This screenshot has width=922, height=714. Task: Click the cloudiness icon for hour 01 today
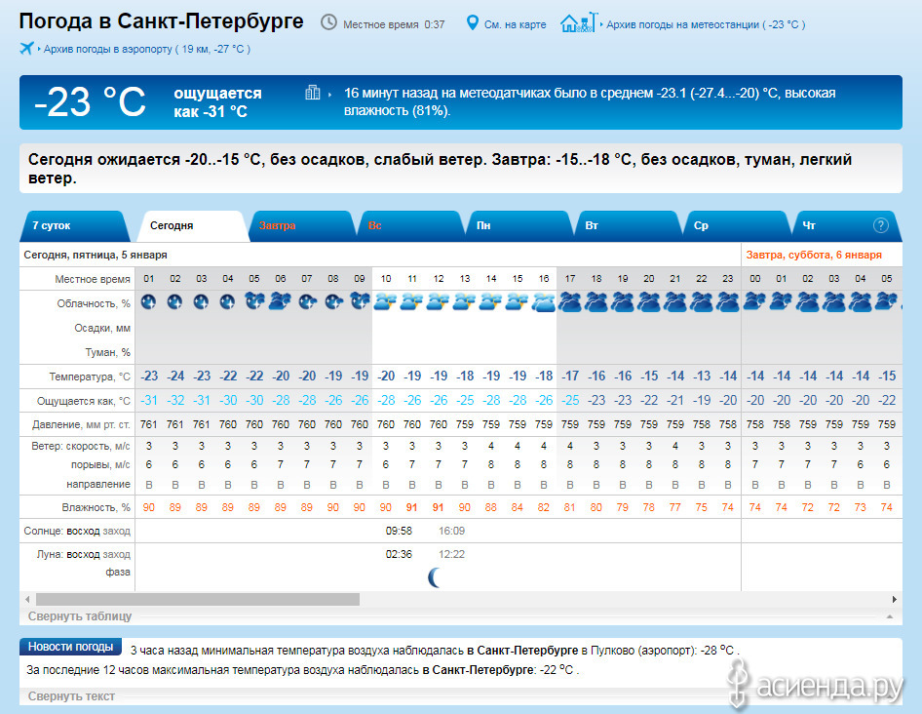(x=149, y=302)
